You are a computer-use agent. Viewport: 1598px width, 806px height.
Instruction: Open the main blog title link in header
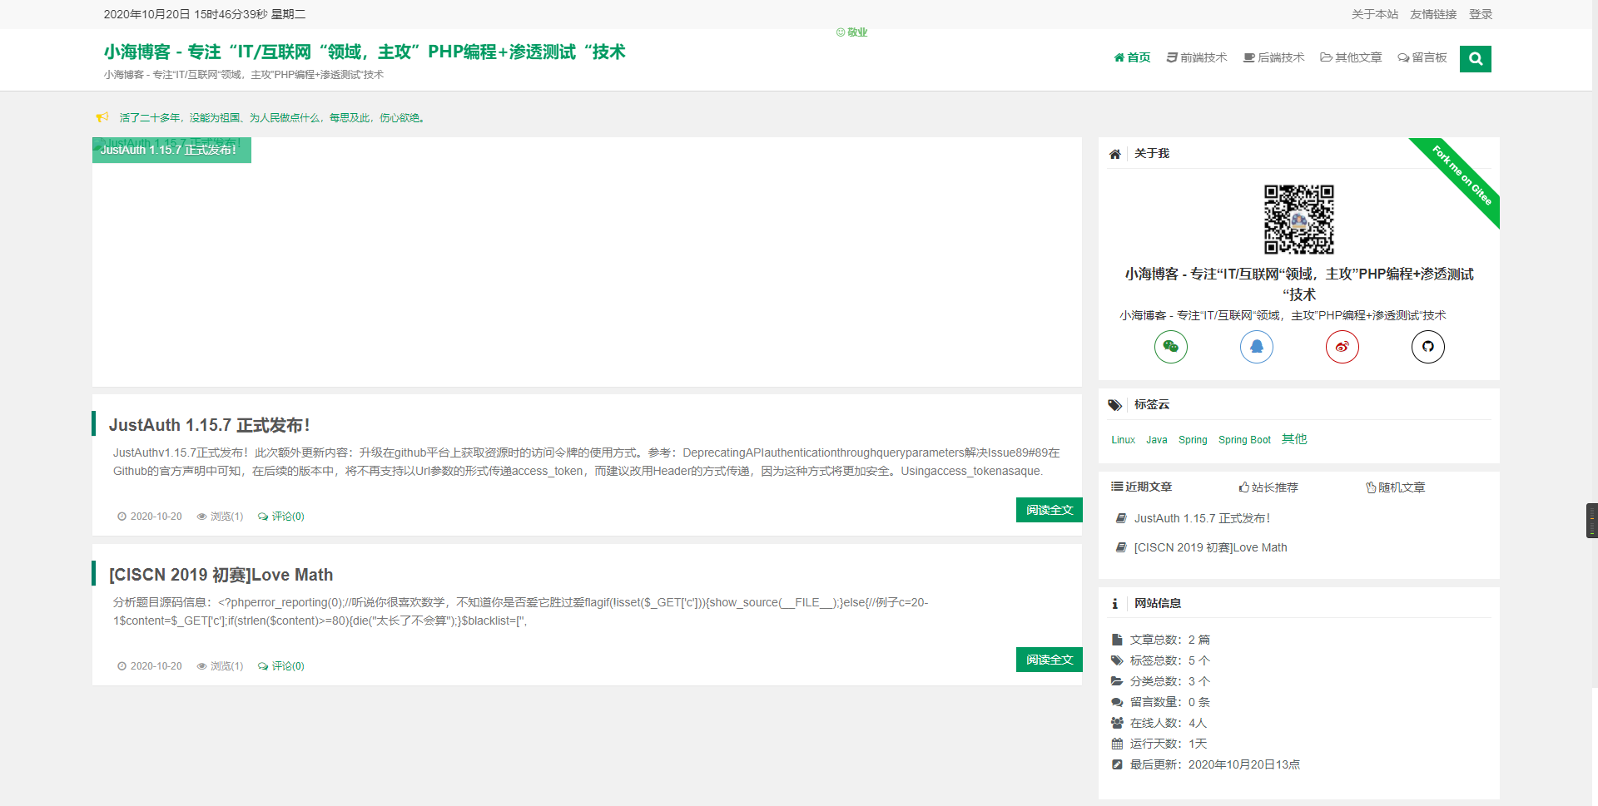[x=365, y=52]
